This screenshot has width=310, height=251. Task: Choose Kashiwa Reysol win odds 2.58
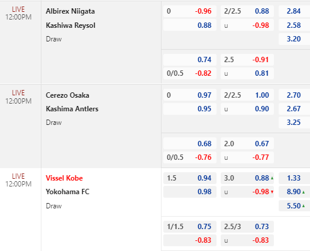click(x=294, y=25)
